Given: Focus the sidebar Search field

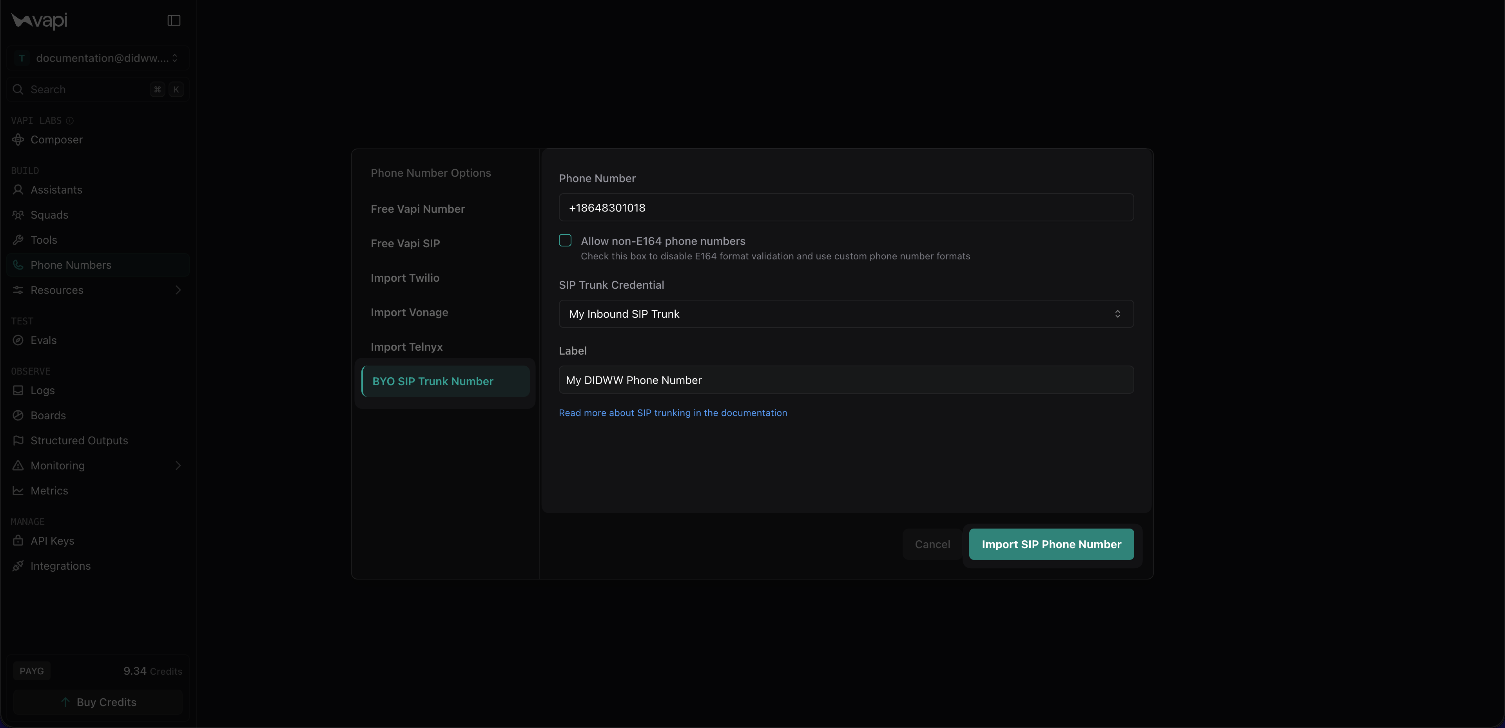Looking at the screenshot, I should pos(98,89).
